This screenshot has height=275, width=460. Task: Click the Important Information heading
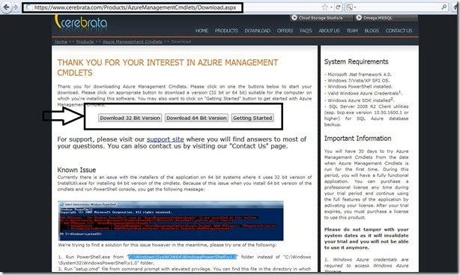click(x=357, y=139)
